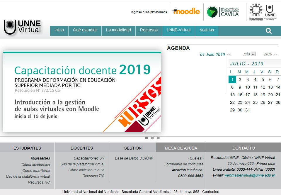Select the third carousel slide dot
Image resolution: width=281 pixels, height=195 pixels.
click(x=158, y=138)
